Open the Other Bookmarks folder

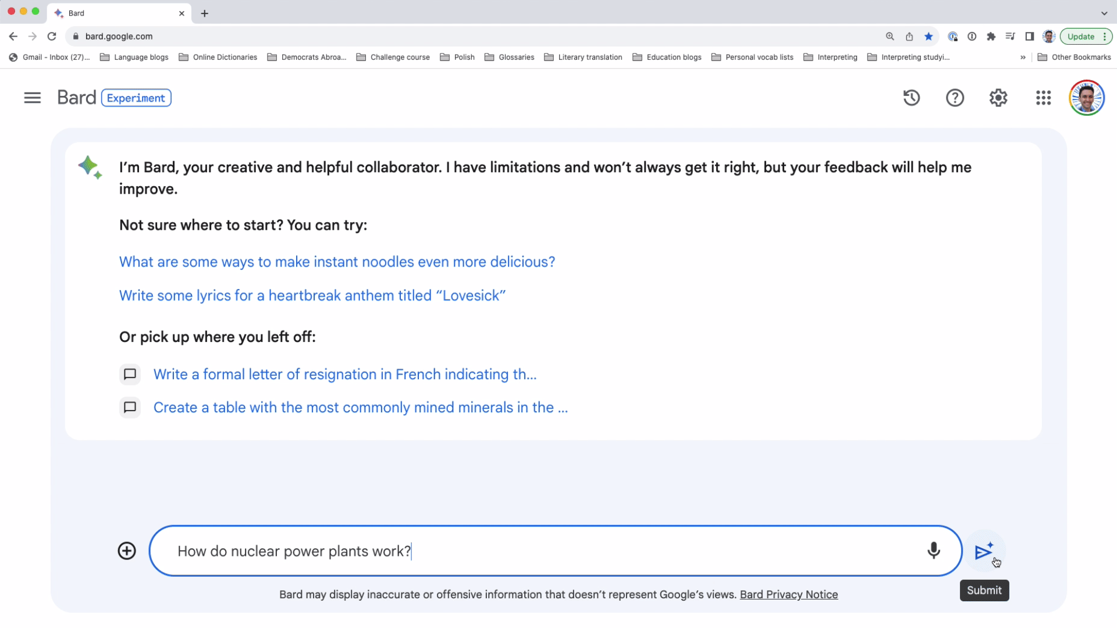click(x=1075, y=57)
